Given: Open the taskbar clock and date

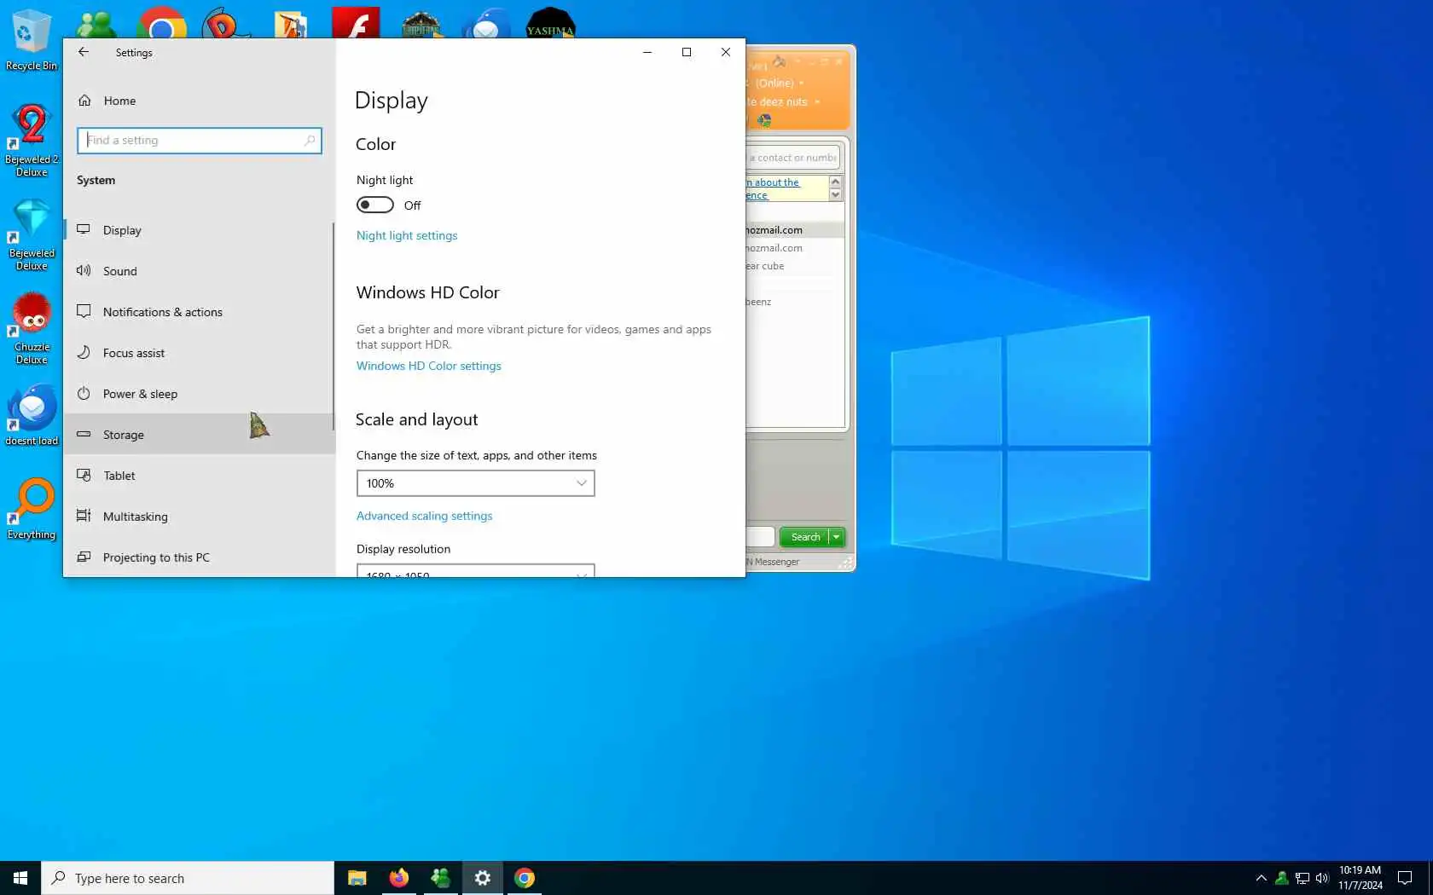Looking at the screenshot, I should pos(1360,878).
